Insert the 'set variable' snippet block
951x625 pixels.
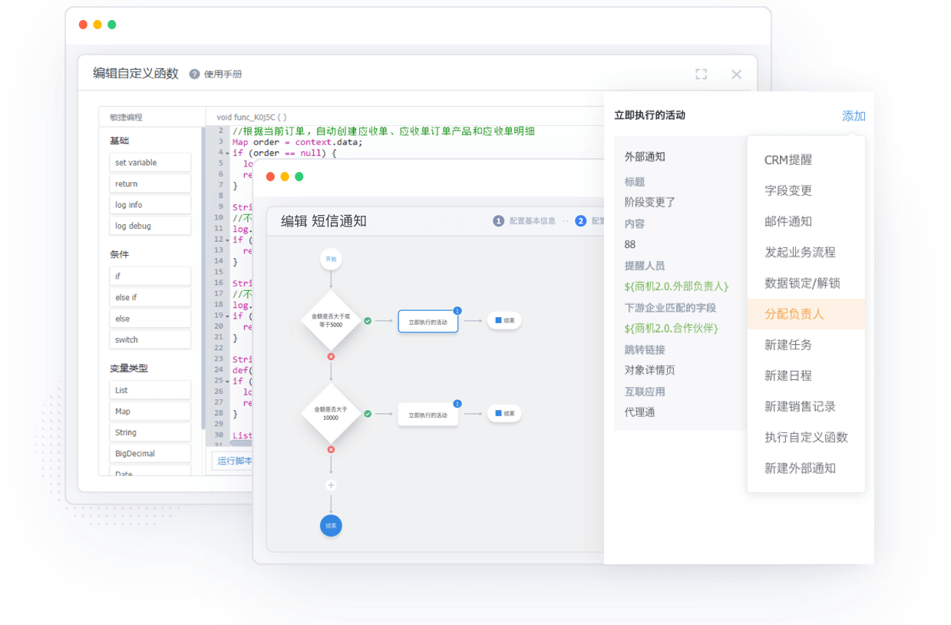click(x=151, y=163)
